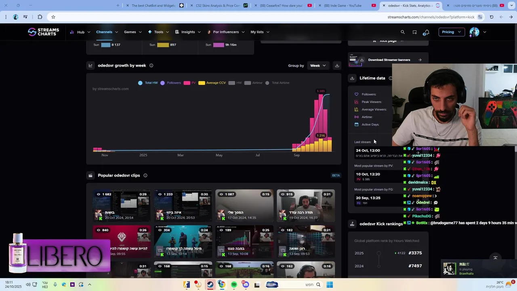Open the Channels menu
The image size is (517, 291).
coord(107,32)
